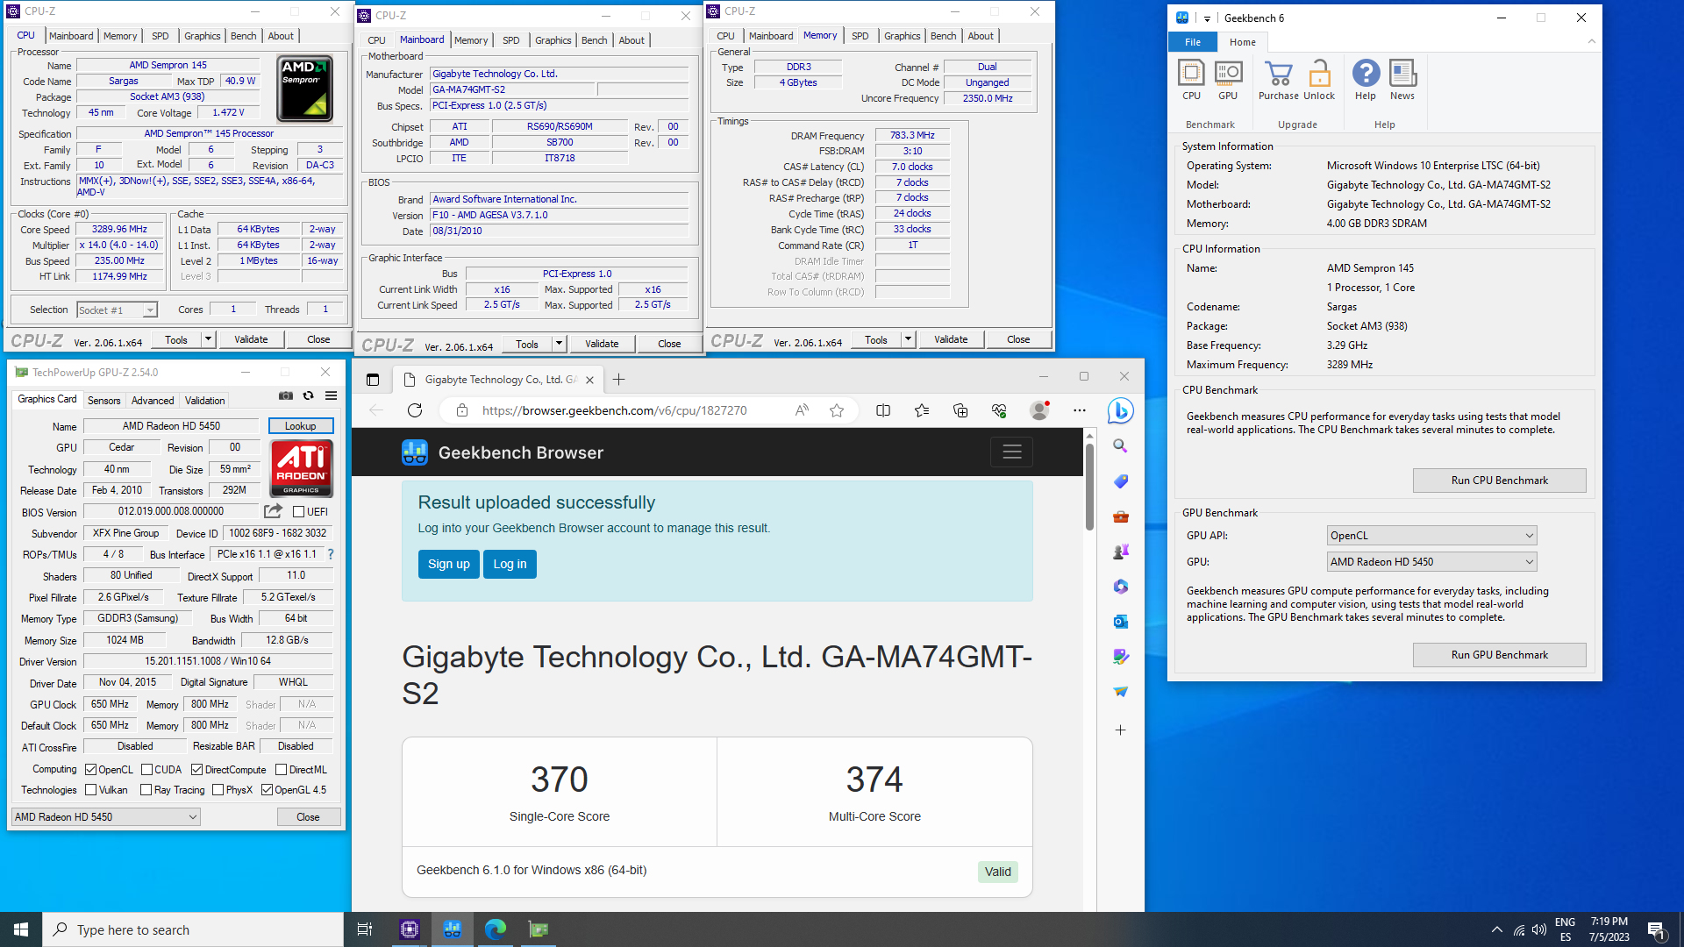1684x947 pixels.
Task: Click Validate in CPU-Z Memory window
Action: [951, 339]
